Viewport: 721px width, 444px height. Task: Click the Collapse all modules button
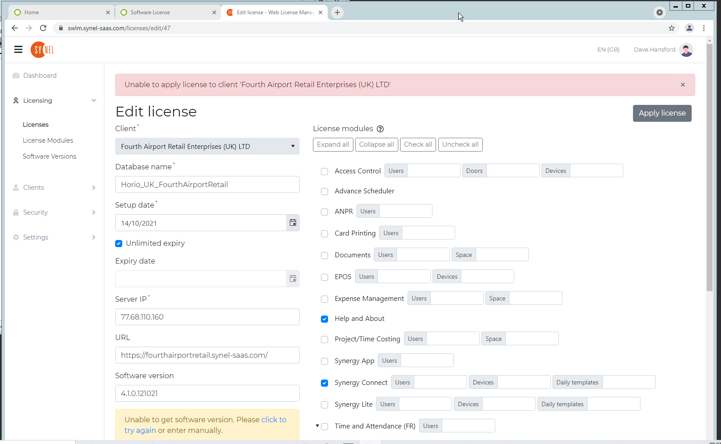pos(377,144)
